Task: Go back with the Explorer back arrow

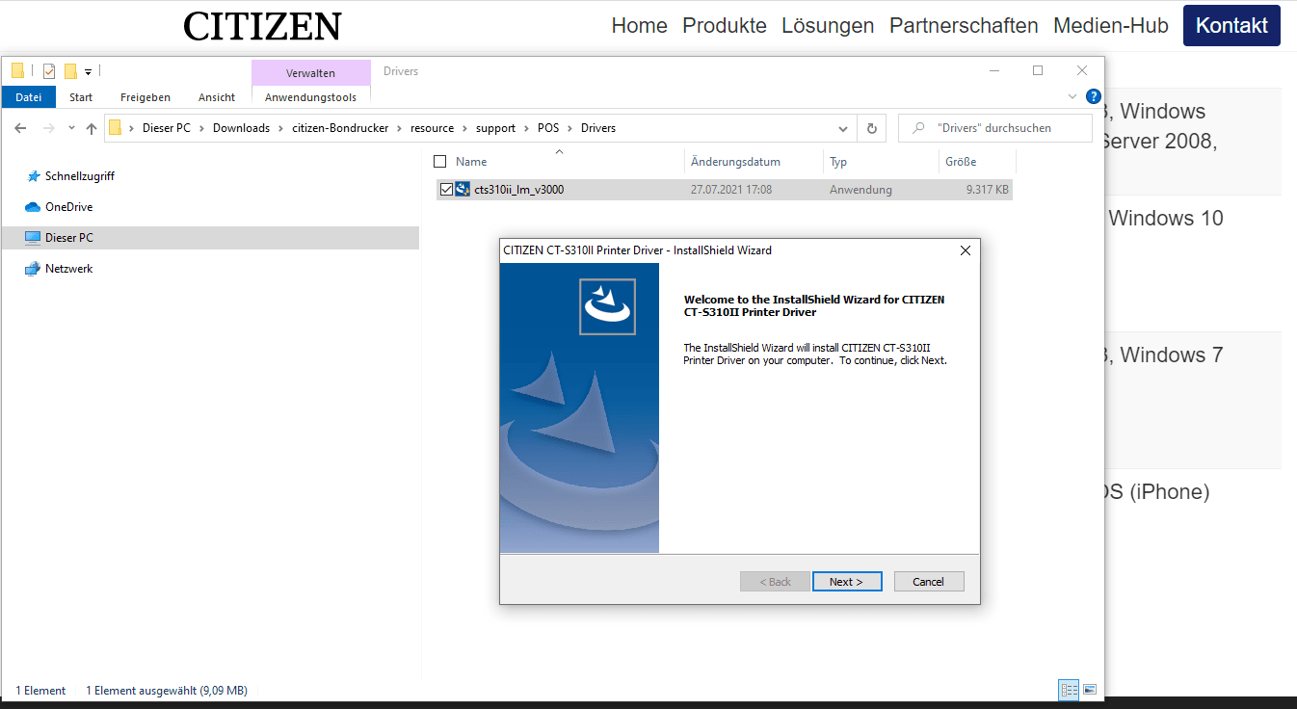Action: (x=20, y=128)
